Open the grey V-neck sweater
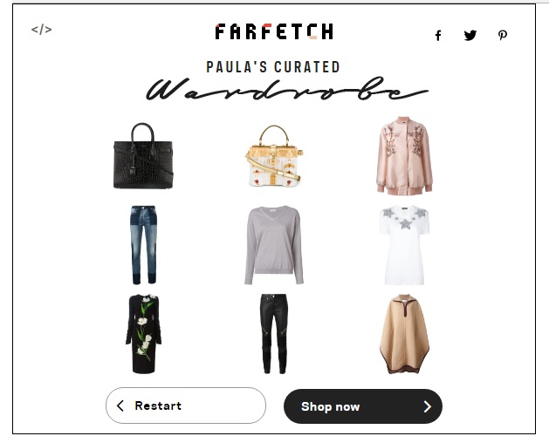This screenshot has width=549, height=443. [x=274, y=245]
